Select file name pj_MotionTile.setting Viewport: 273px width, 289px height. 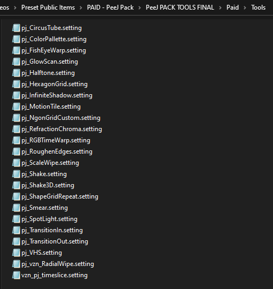(51, 107)
